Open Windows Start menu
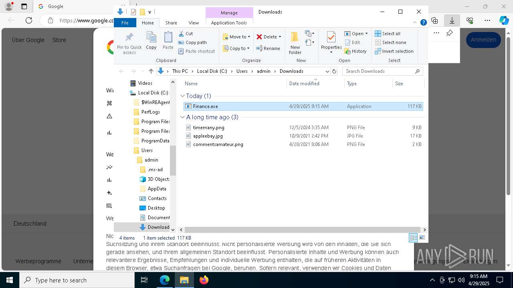The height and width of the screenshot is (288, 513). (x=10, y=280)
